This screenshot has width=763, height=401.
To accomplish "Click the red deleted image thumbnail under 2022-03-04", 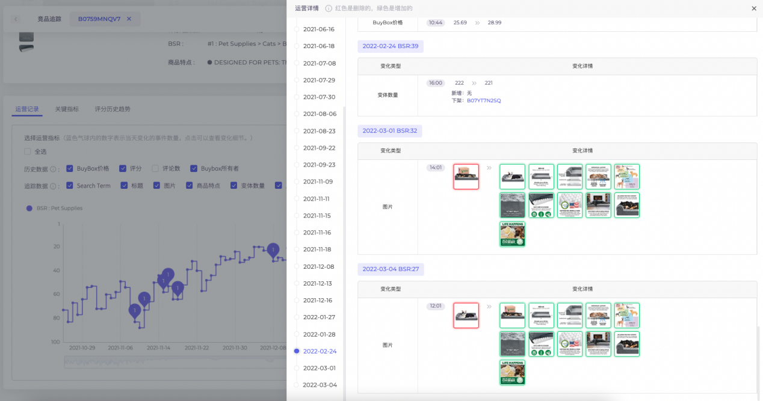I will point(466,315).
